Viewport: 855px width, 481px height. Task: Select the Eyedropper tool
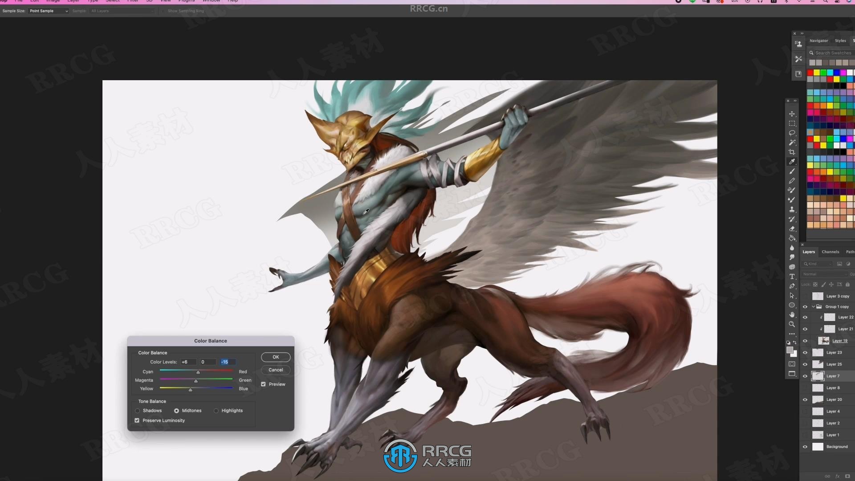pos(792,162)
